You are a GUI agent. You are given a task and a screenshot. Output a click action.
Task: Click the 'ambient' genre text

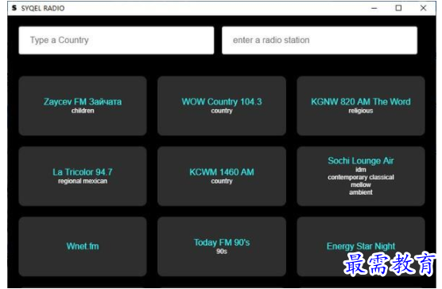(x=361, y=192)
